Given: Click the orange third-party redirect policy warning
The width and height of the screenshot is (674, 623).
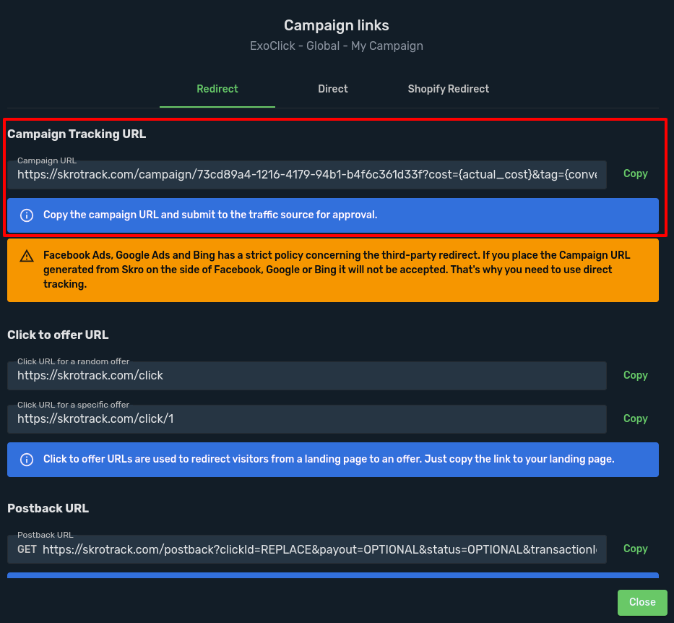Looking at the screenshot, I should coord(332,270).
